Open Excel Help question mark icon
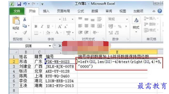Image resolution: width=169 pixels, height=94 pixels. (x=160, y=11)
